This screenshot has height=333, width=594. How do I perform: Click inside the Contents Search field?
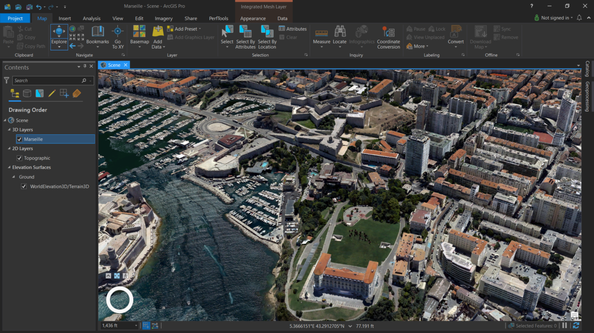click(x=46, y=80)
